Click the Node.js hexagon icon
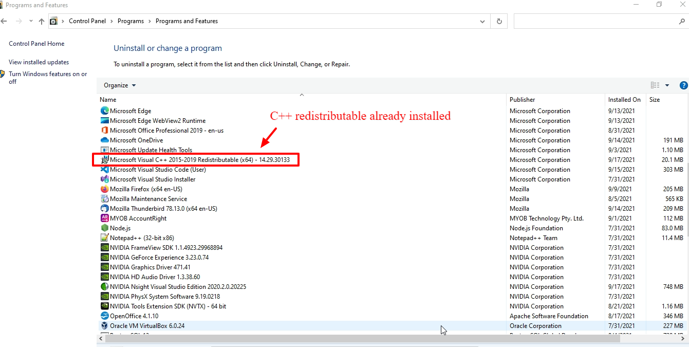 [105, 228]
